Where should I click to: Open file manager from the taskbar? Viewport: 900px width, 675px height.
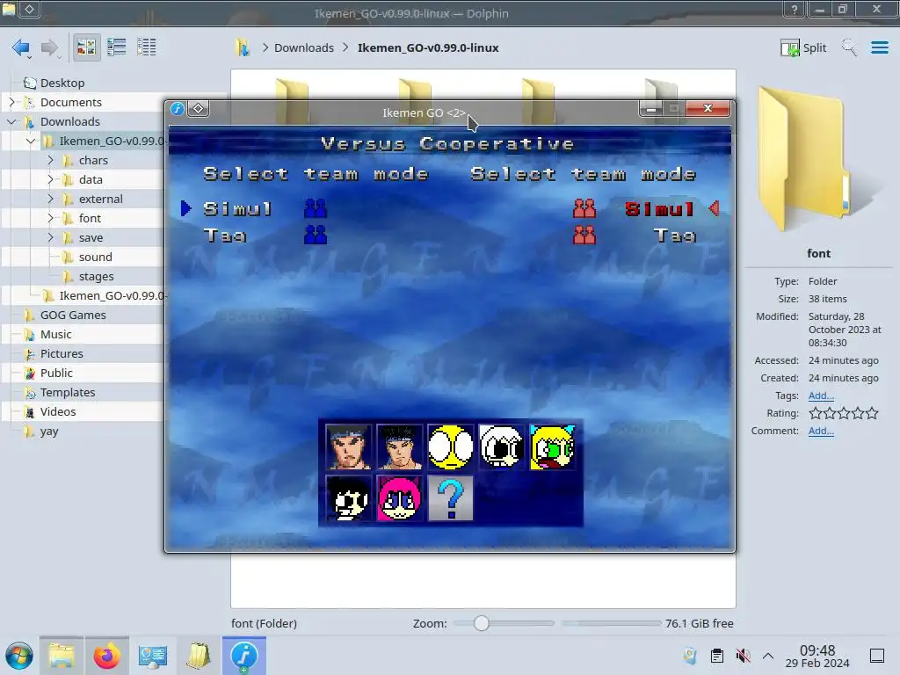62,656
